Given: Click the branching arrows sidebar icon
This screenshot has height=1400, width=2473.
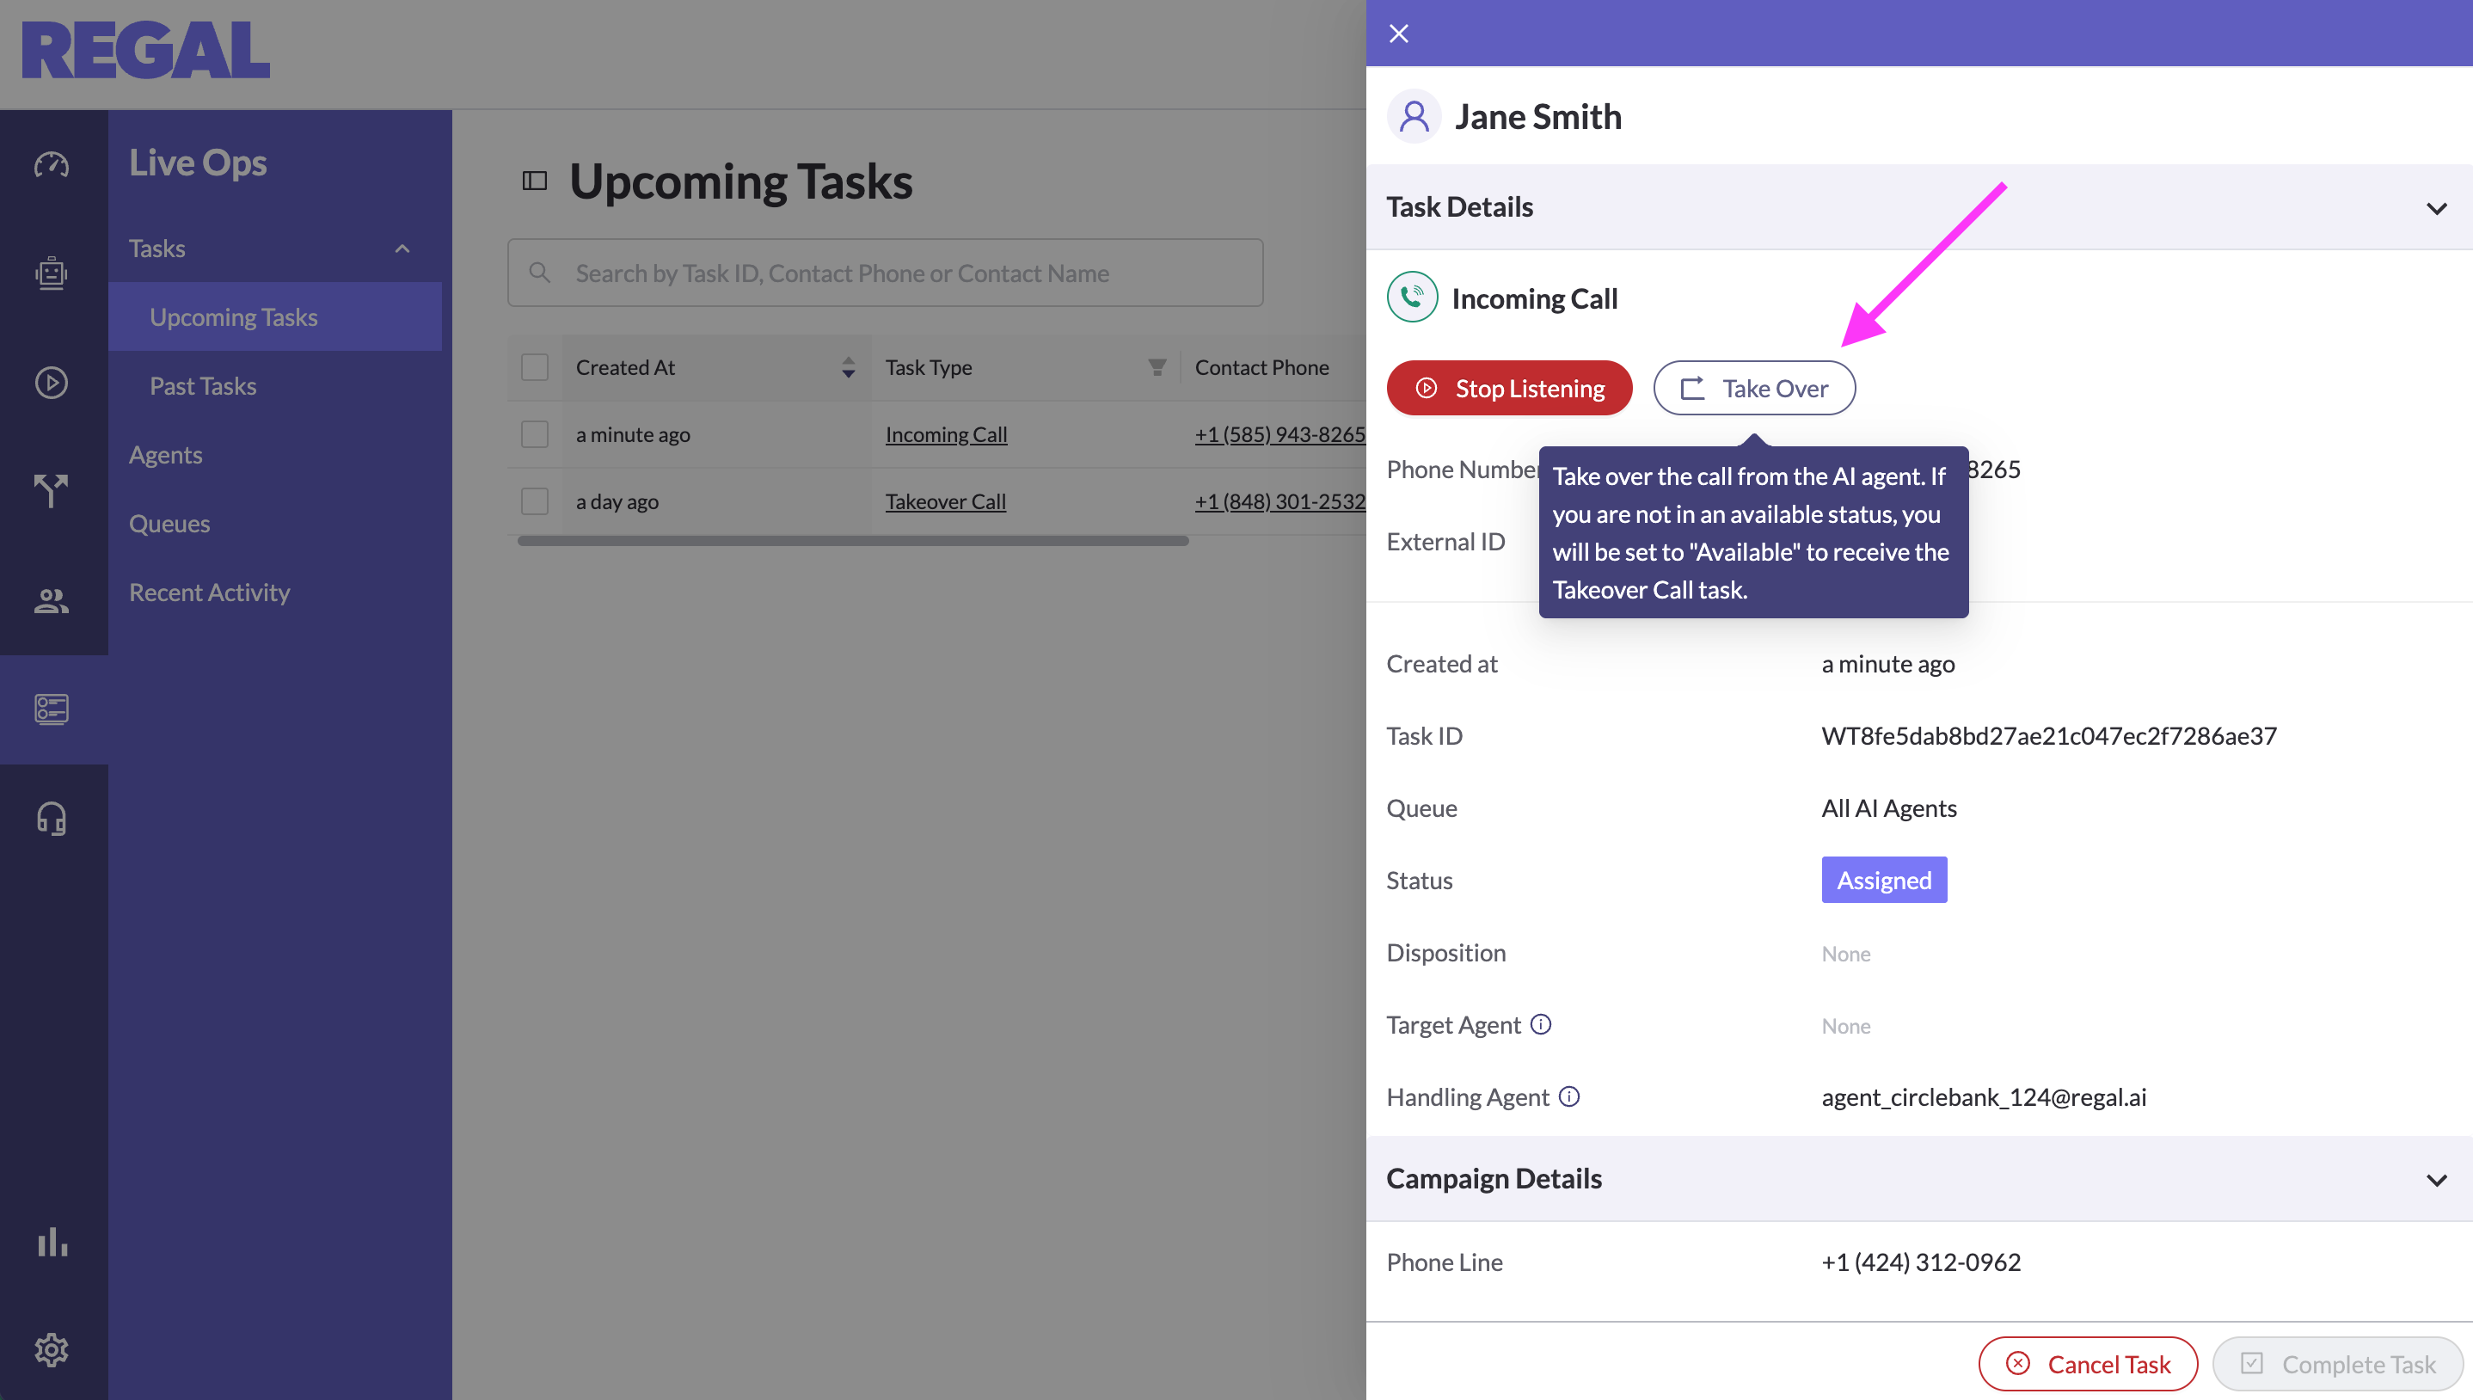Looking at the screenshot, I should coord(52,490).
